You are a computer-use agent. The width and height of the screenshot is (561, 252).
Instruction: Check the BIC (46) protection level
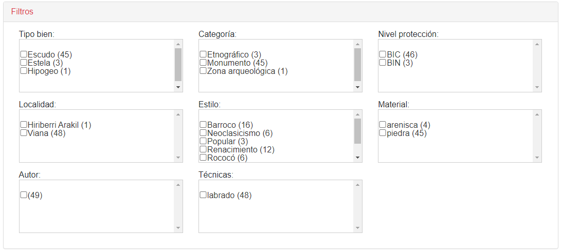tap(383, 54)
